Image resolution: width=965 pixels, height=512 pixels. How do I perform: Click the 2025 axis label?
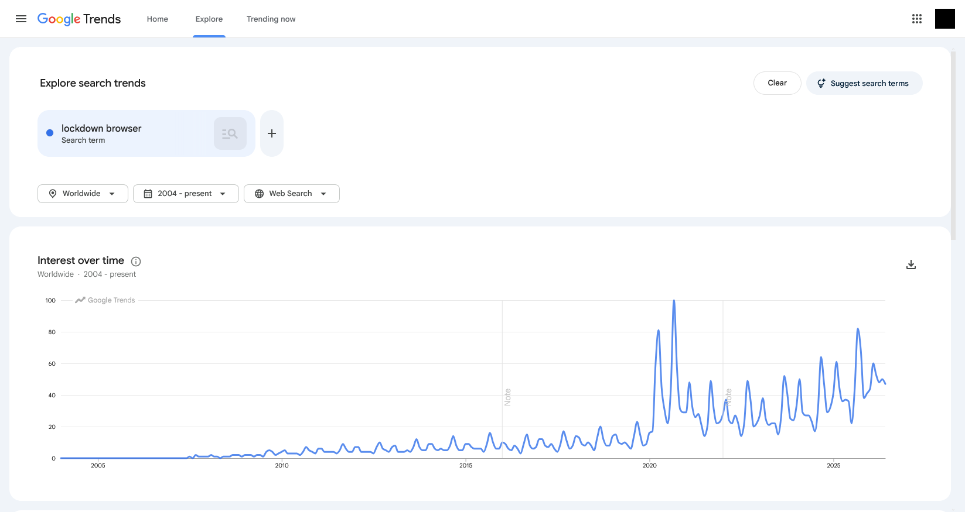833,466
